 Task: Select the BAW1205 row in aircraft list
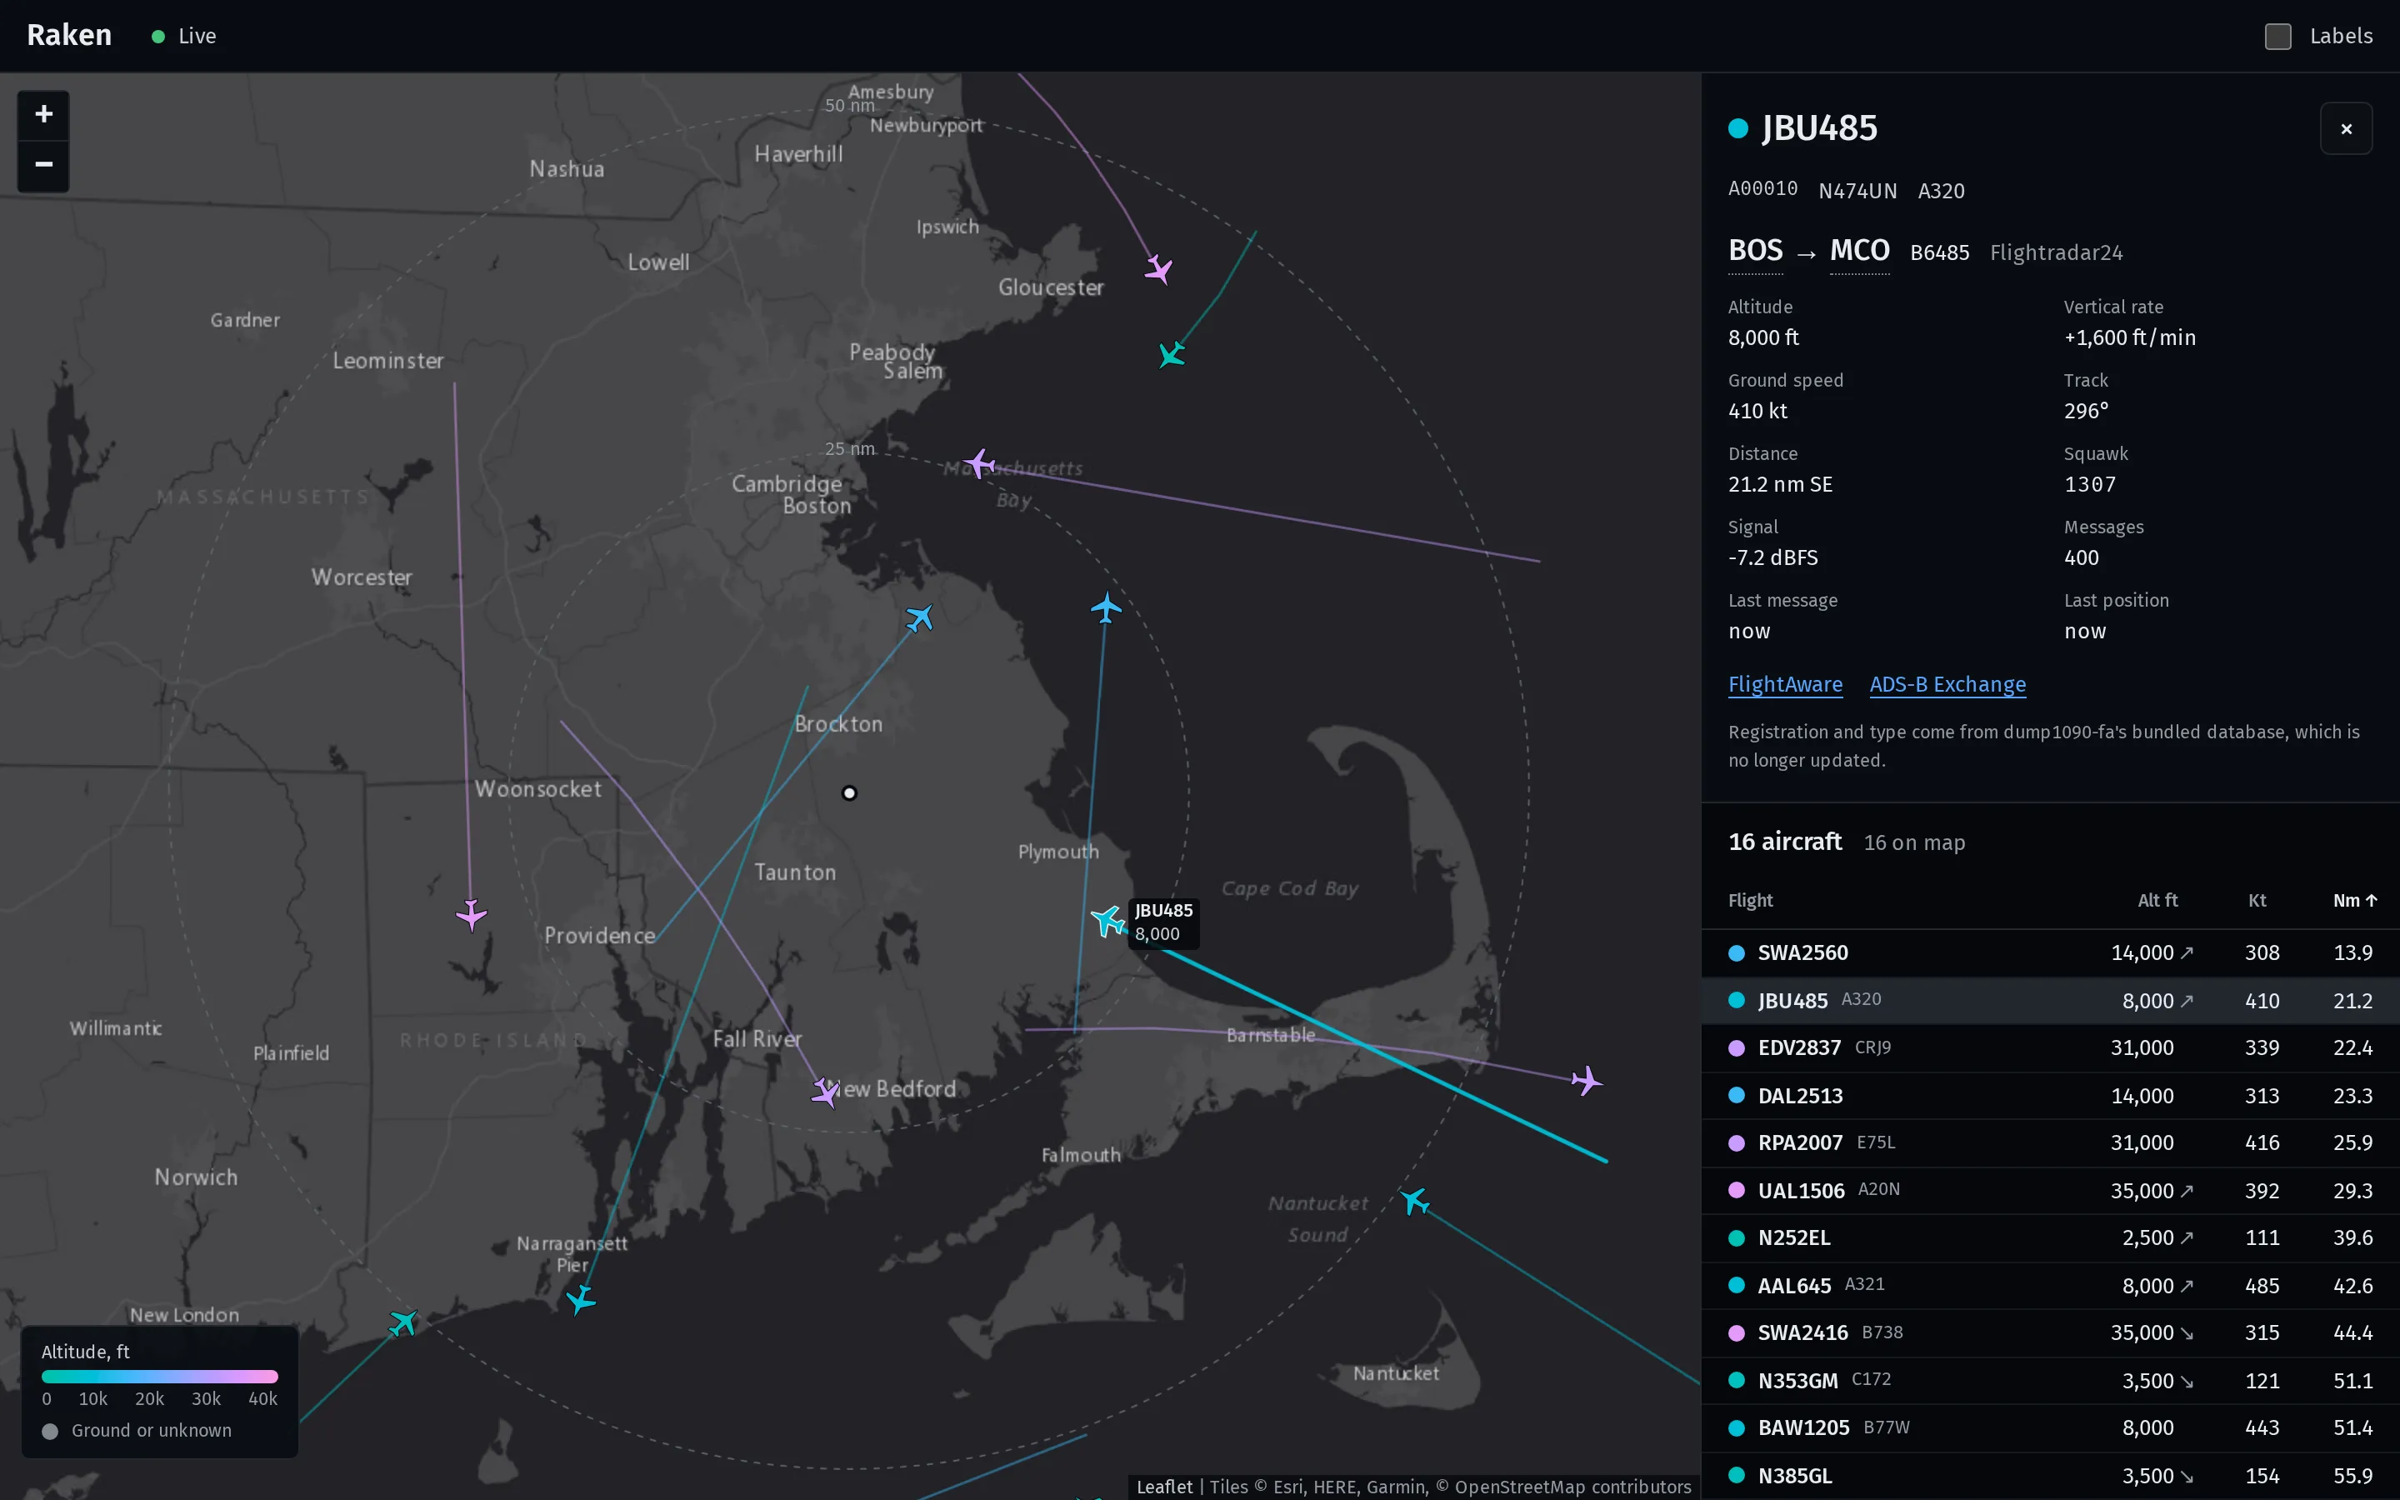(2050, 1428)
